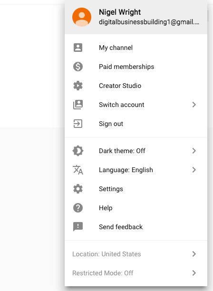Choose the Paid memberships menu item
Screen dimensions: 213x291
(136, 67)
